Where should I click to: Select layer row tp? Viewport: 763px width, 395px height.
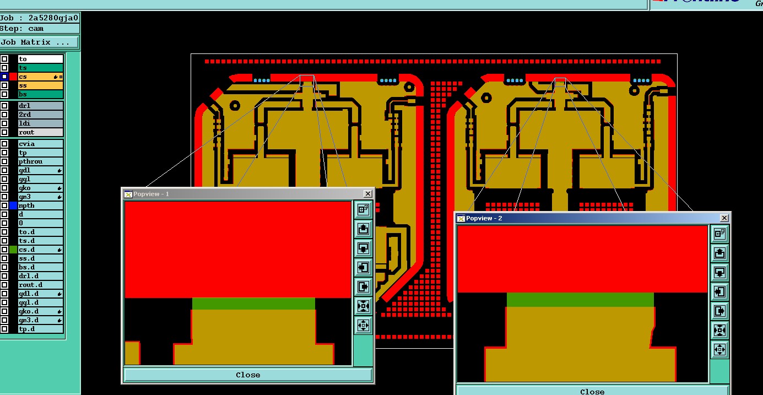coord(41,153)
